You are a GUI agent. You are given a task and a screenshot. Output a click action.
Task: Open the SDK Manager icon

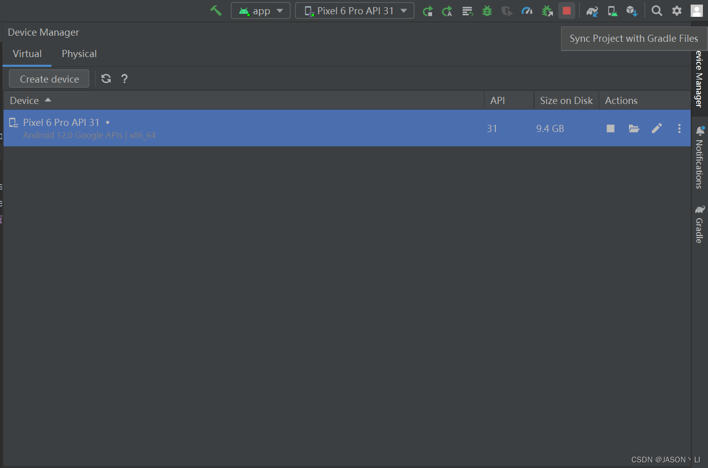click(x=632, y=11)
